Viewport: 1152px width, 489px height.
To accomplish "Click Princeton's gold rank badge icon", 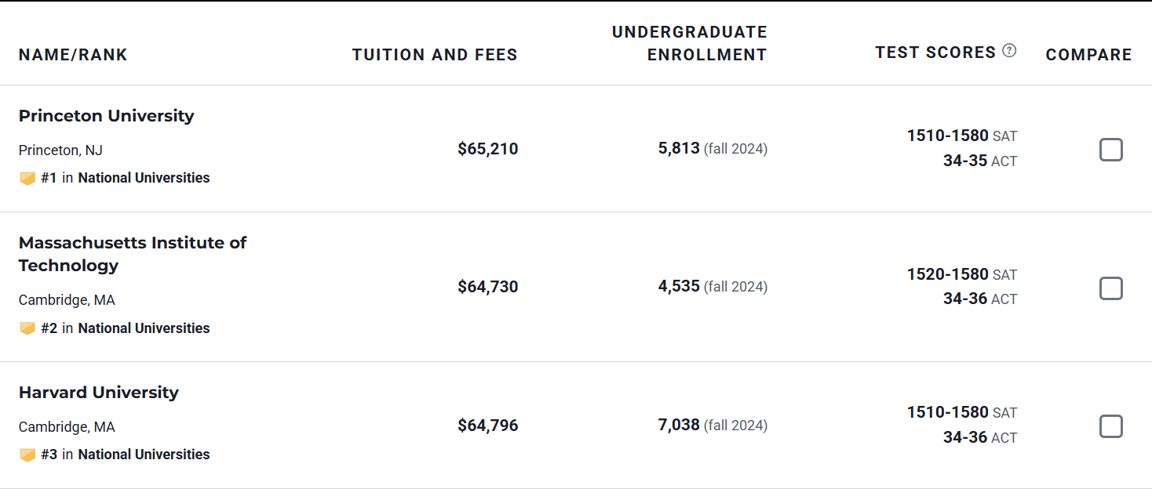I will (27, 179).
